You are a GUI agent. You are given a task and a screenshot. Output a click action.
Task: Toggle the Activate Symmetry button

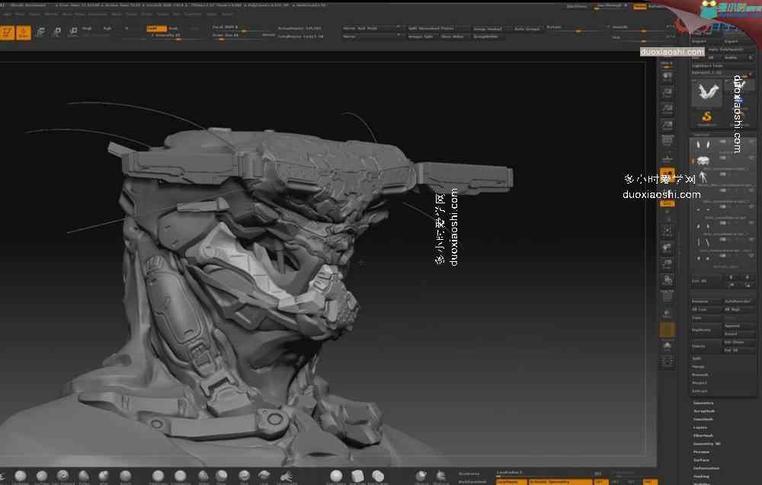point(560,482)
